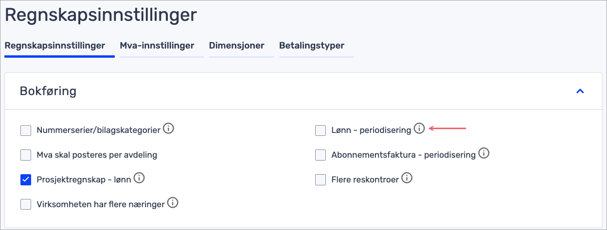
Task: Click info icon beside Nummerserier/bilagskategorier
Action: [x=169, y=129]
